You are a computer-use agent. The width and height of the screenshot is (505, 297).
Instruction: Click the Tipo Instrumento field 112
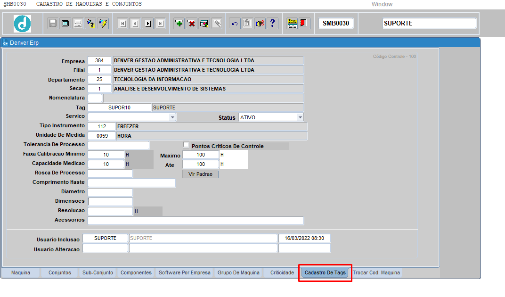[x=102, y=126]
